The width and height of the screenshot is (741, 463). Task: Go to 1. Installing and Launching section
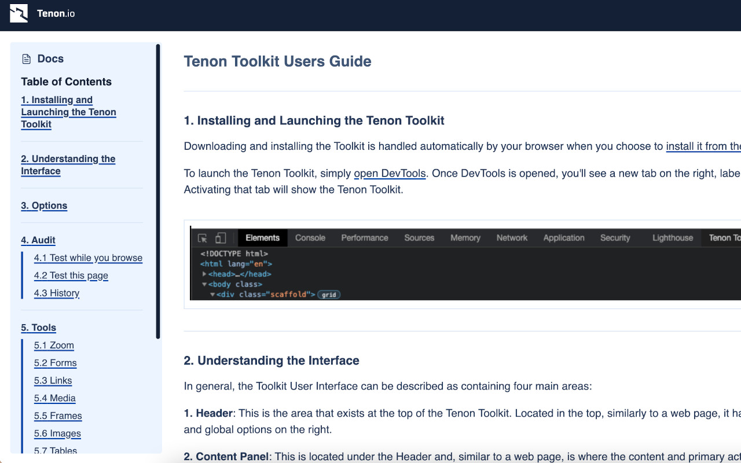(68, 112)
